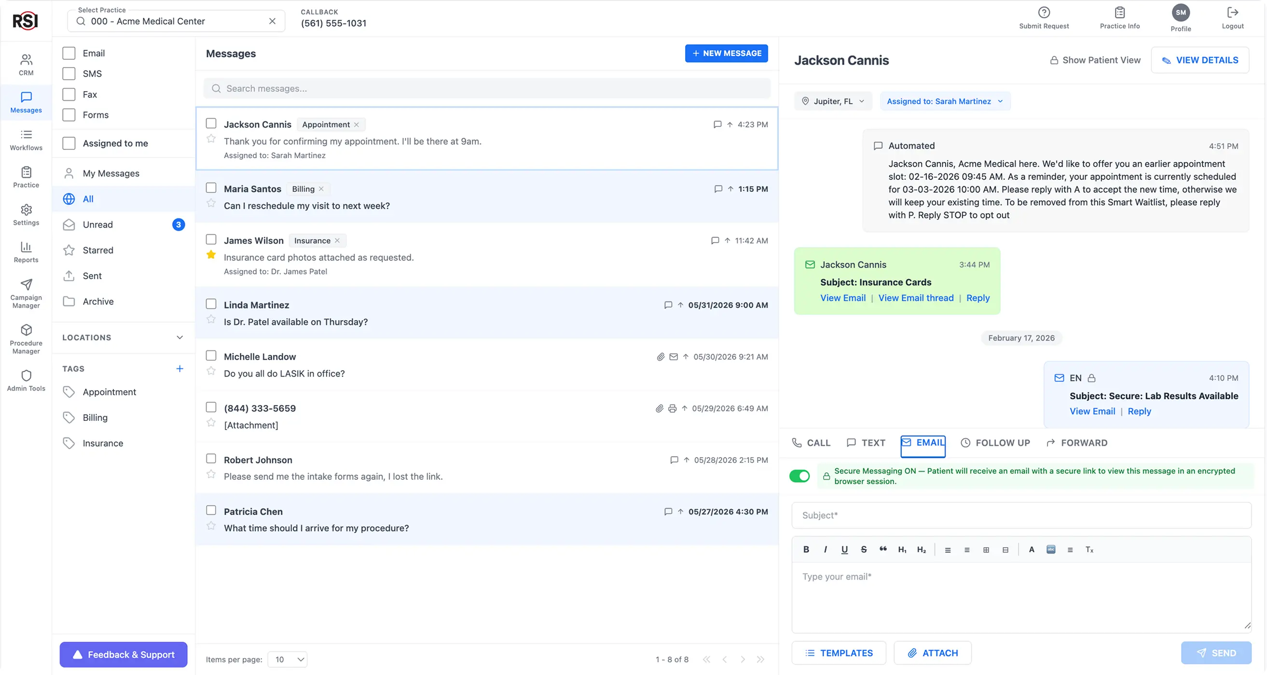Go to next page of messages
Screen dimensions: 1267x675
(x=743, y=660)
